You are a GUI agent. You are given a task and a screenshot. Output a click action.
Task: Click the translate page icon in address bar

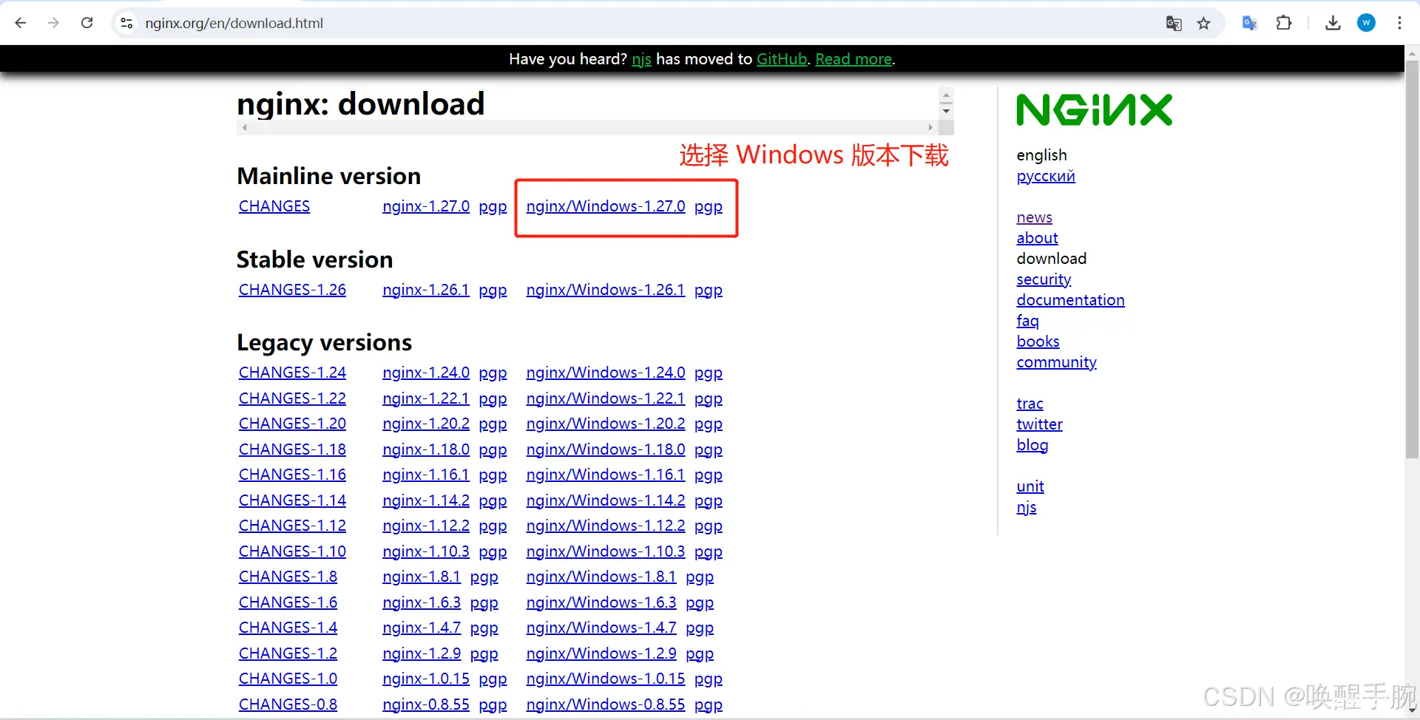click(1174, 23)
